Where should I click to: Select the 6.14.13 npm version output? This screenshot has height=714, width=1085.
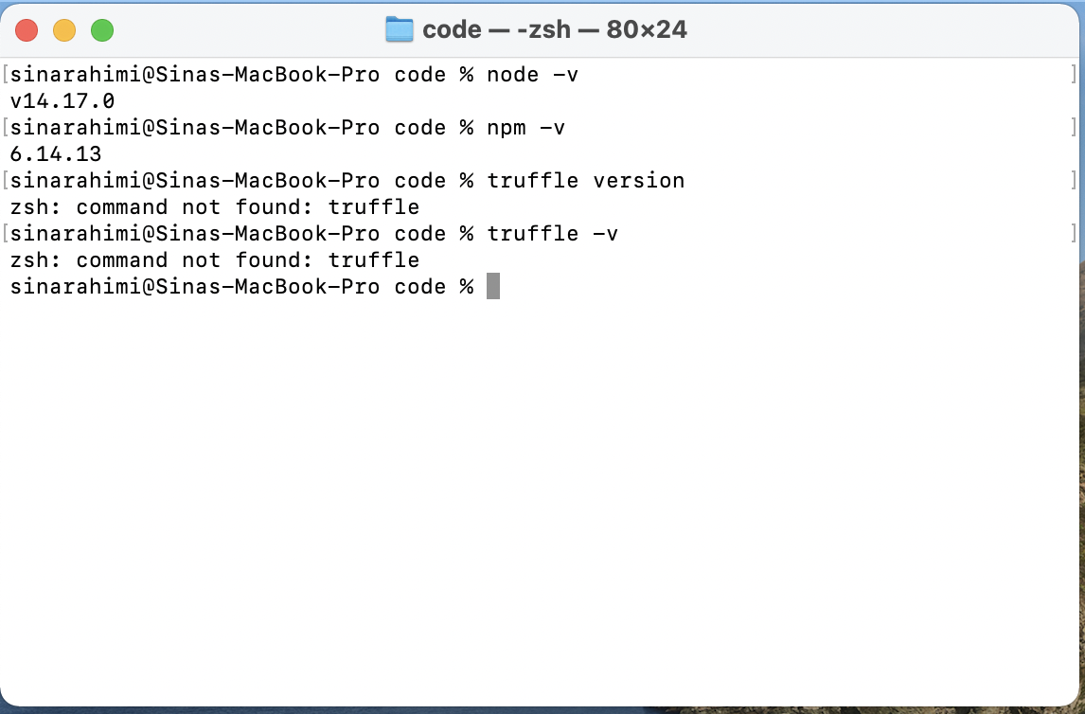click(x=57, y=153)
